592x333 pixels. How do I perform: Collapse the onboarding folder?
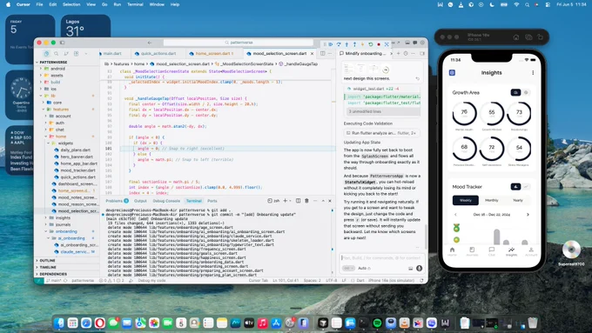pos(66,231)
